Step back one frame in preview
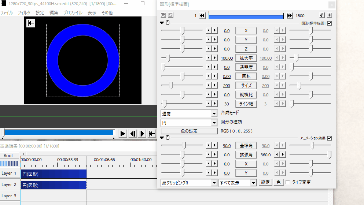Viewport: 364px width, 205px height. (133, 134)
